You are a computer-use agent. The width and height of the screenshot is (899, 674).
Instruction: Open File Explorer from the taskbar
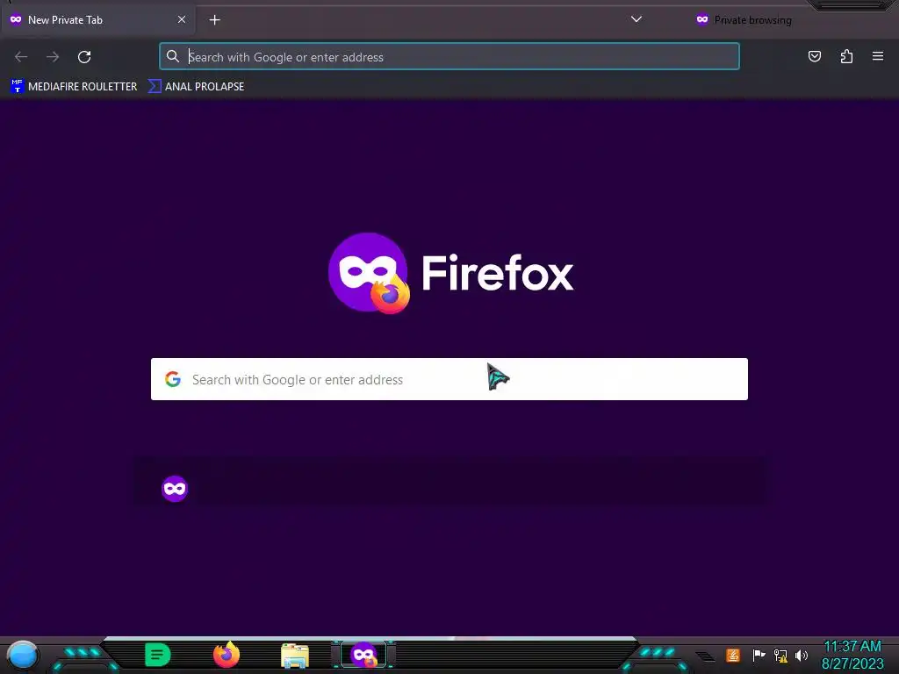[x=295, y=656]
